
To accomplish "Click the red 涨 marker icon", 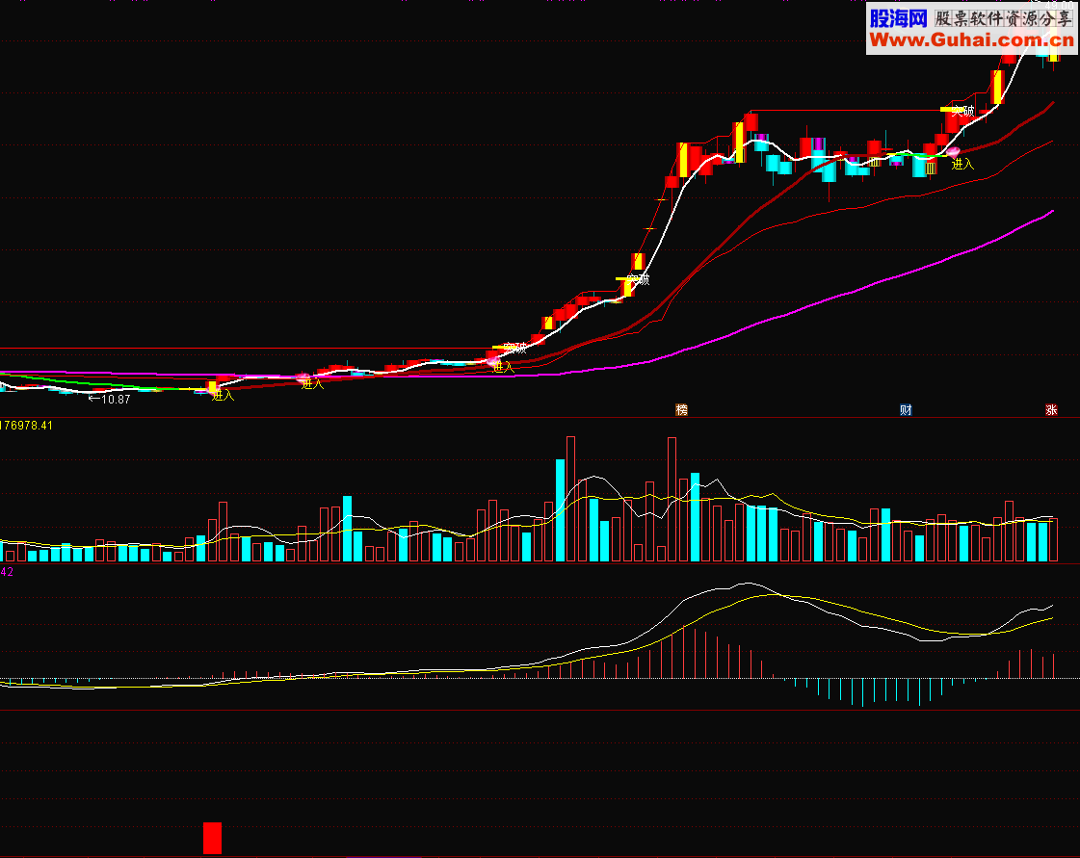I will (1051, 409).
